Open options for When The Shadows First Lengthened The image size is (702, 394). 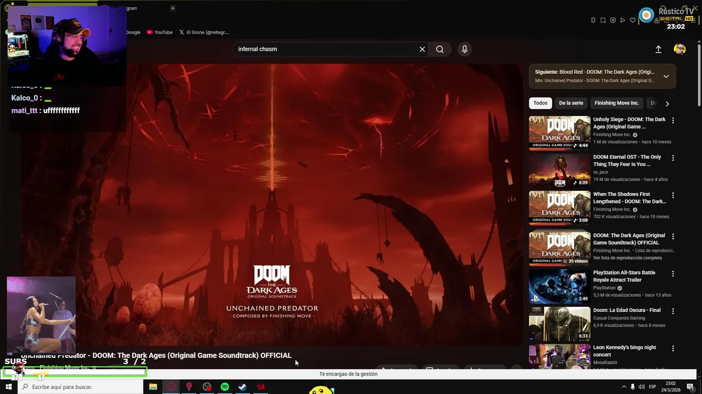coord(673,195)
